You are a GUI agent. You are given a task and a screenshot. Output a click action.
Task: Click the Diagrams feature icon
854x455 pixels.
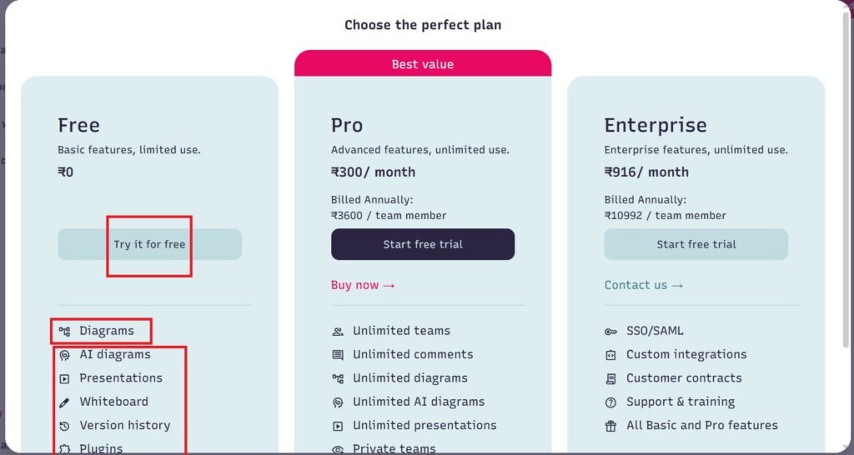pos(64,331)
